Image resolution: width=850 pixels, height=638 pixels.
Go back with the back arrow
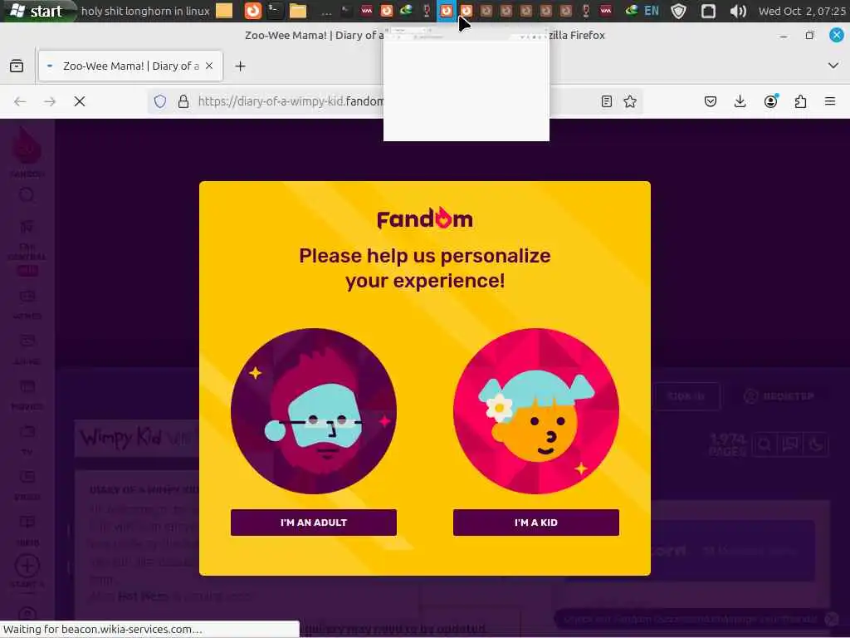[x=20, y=101]
